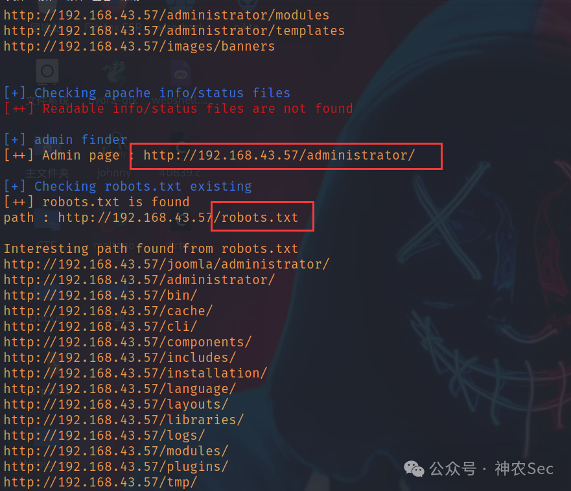The image size is (571, 491).
Task: Select the /libraries/ URL line
Action: [124, 420]
